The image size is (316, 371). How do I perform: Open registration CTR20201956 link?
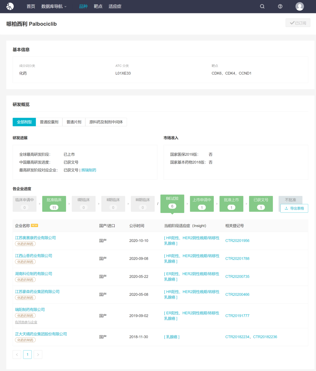point(237,241)
